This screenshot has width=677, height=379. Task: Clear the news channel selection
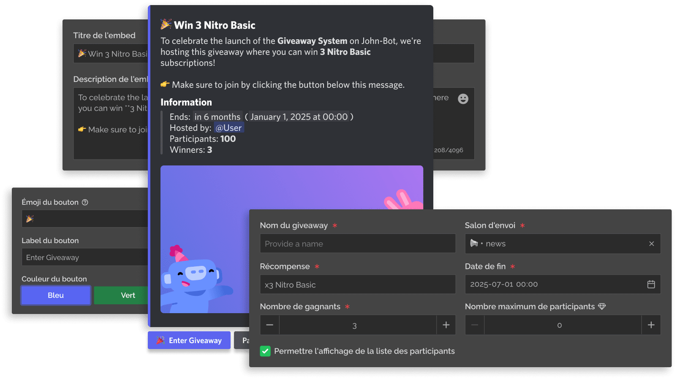click(x=651, y=244)
